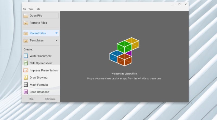The width and height of the screenshot is (217, 120).
Task: Minimize the LibreOffice window
Action: [173, 5]
